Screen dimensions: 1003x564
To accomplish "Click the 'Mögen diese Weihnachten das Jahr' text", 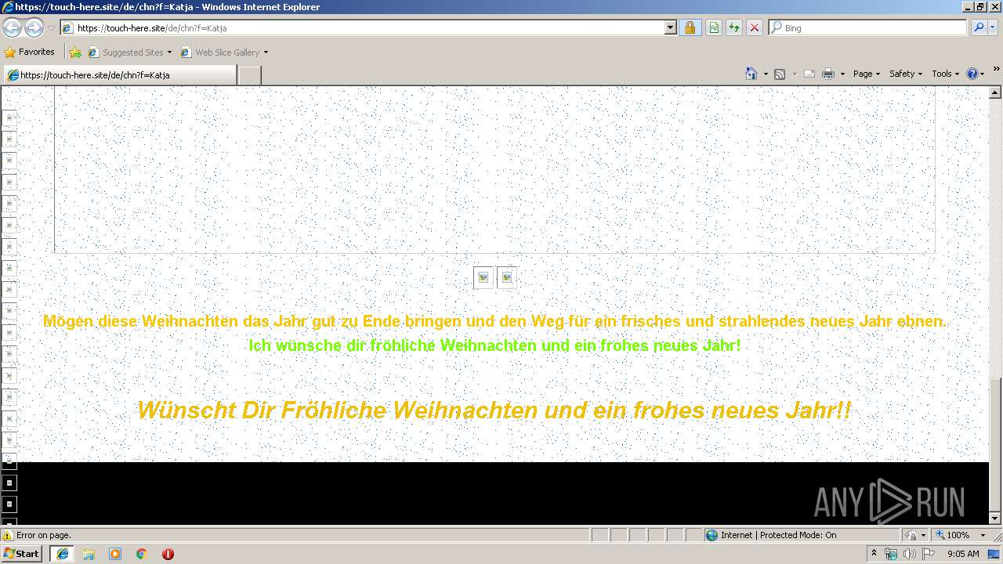I will coord(495,321).
